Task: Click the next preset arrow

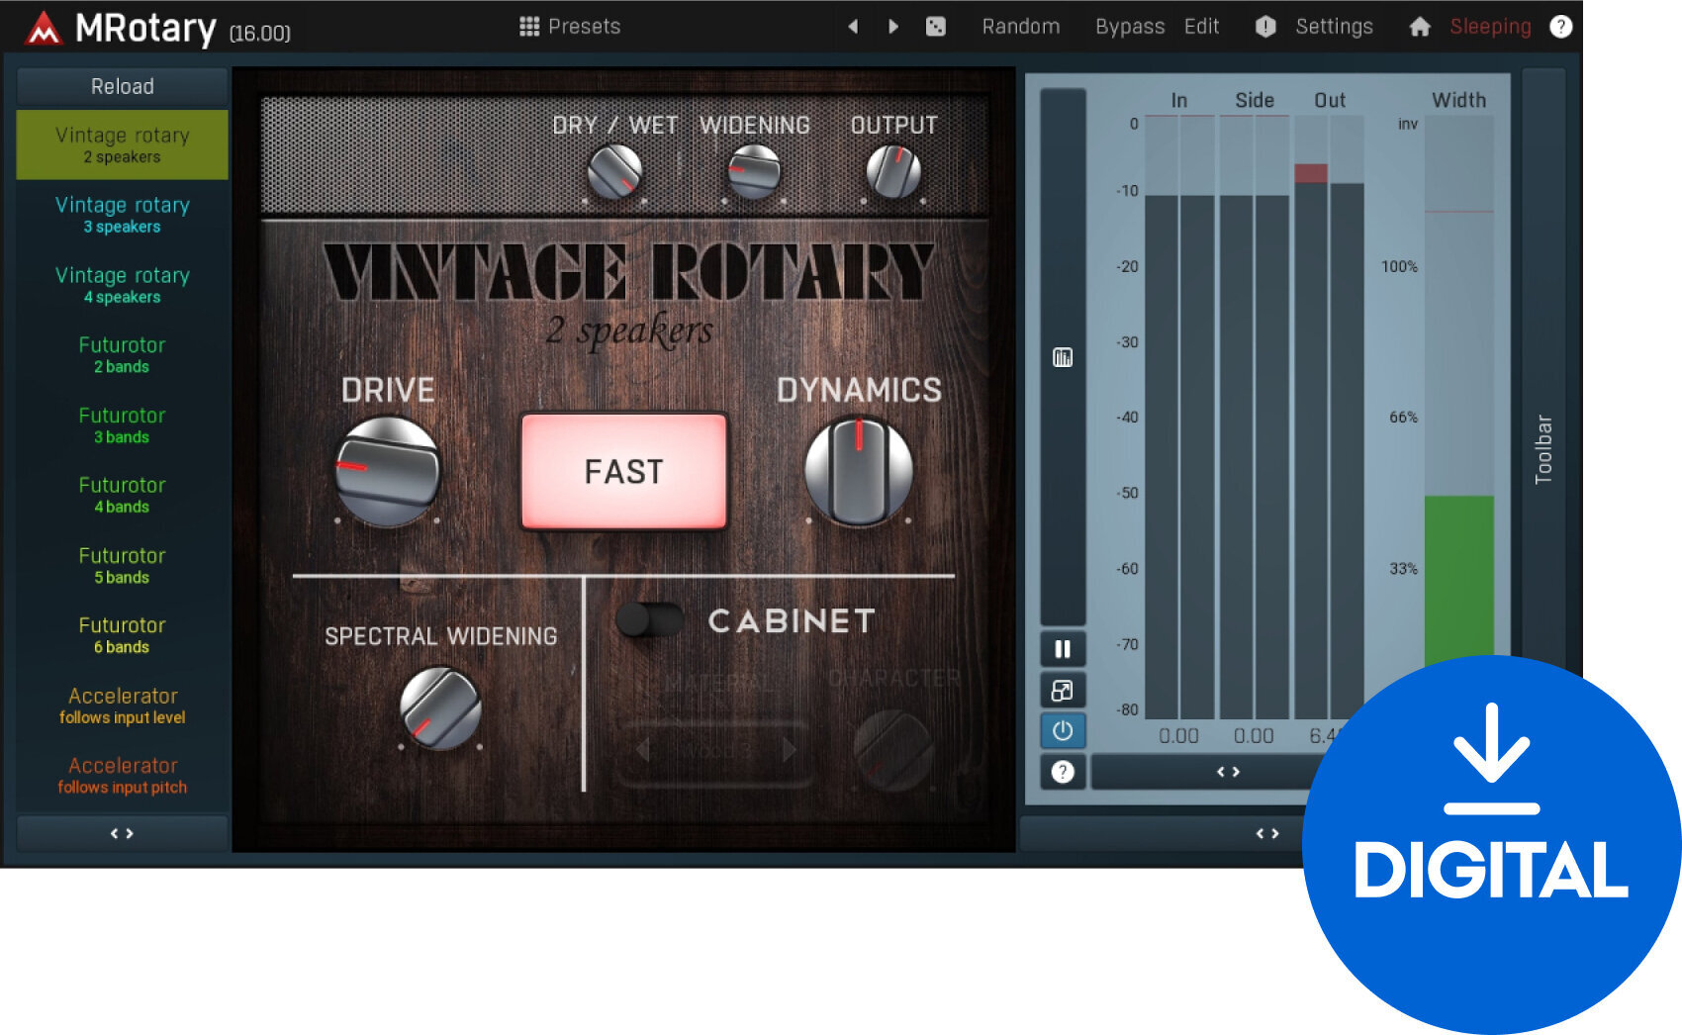Action: (x=892, y=27)
